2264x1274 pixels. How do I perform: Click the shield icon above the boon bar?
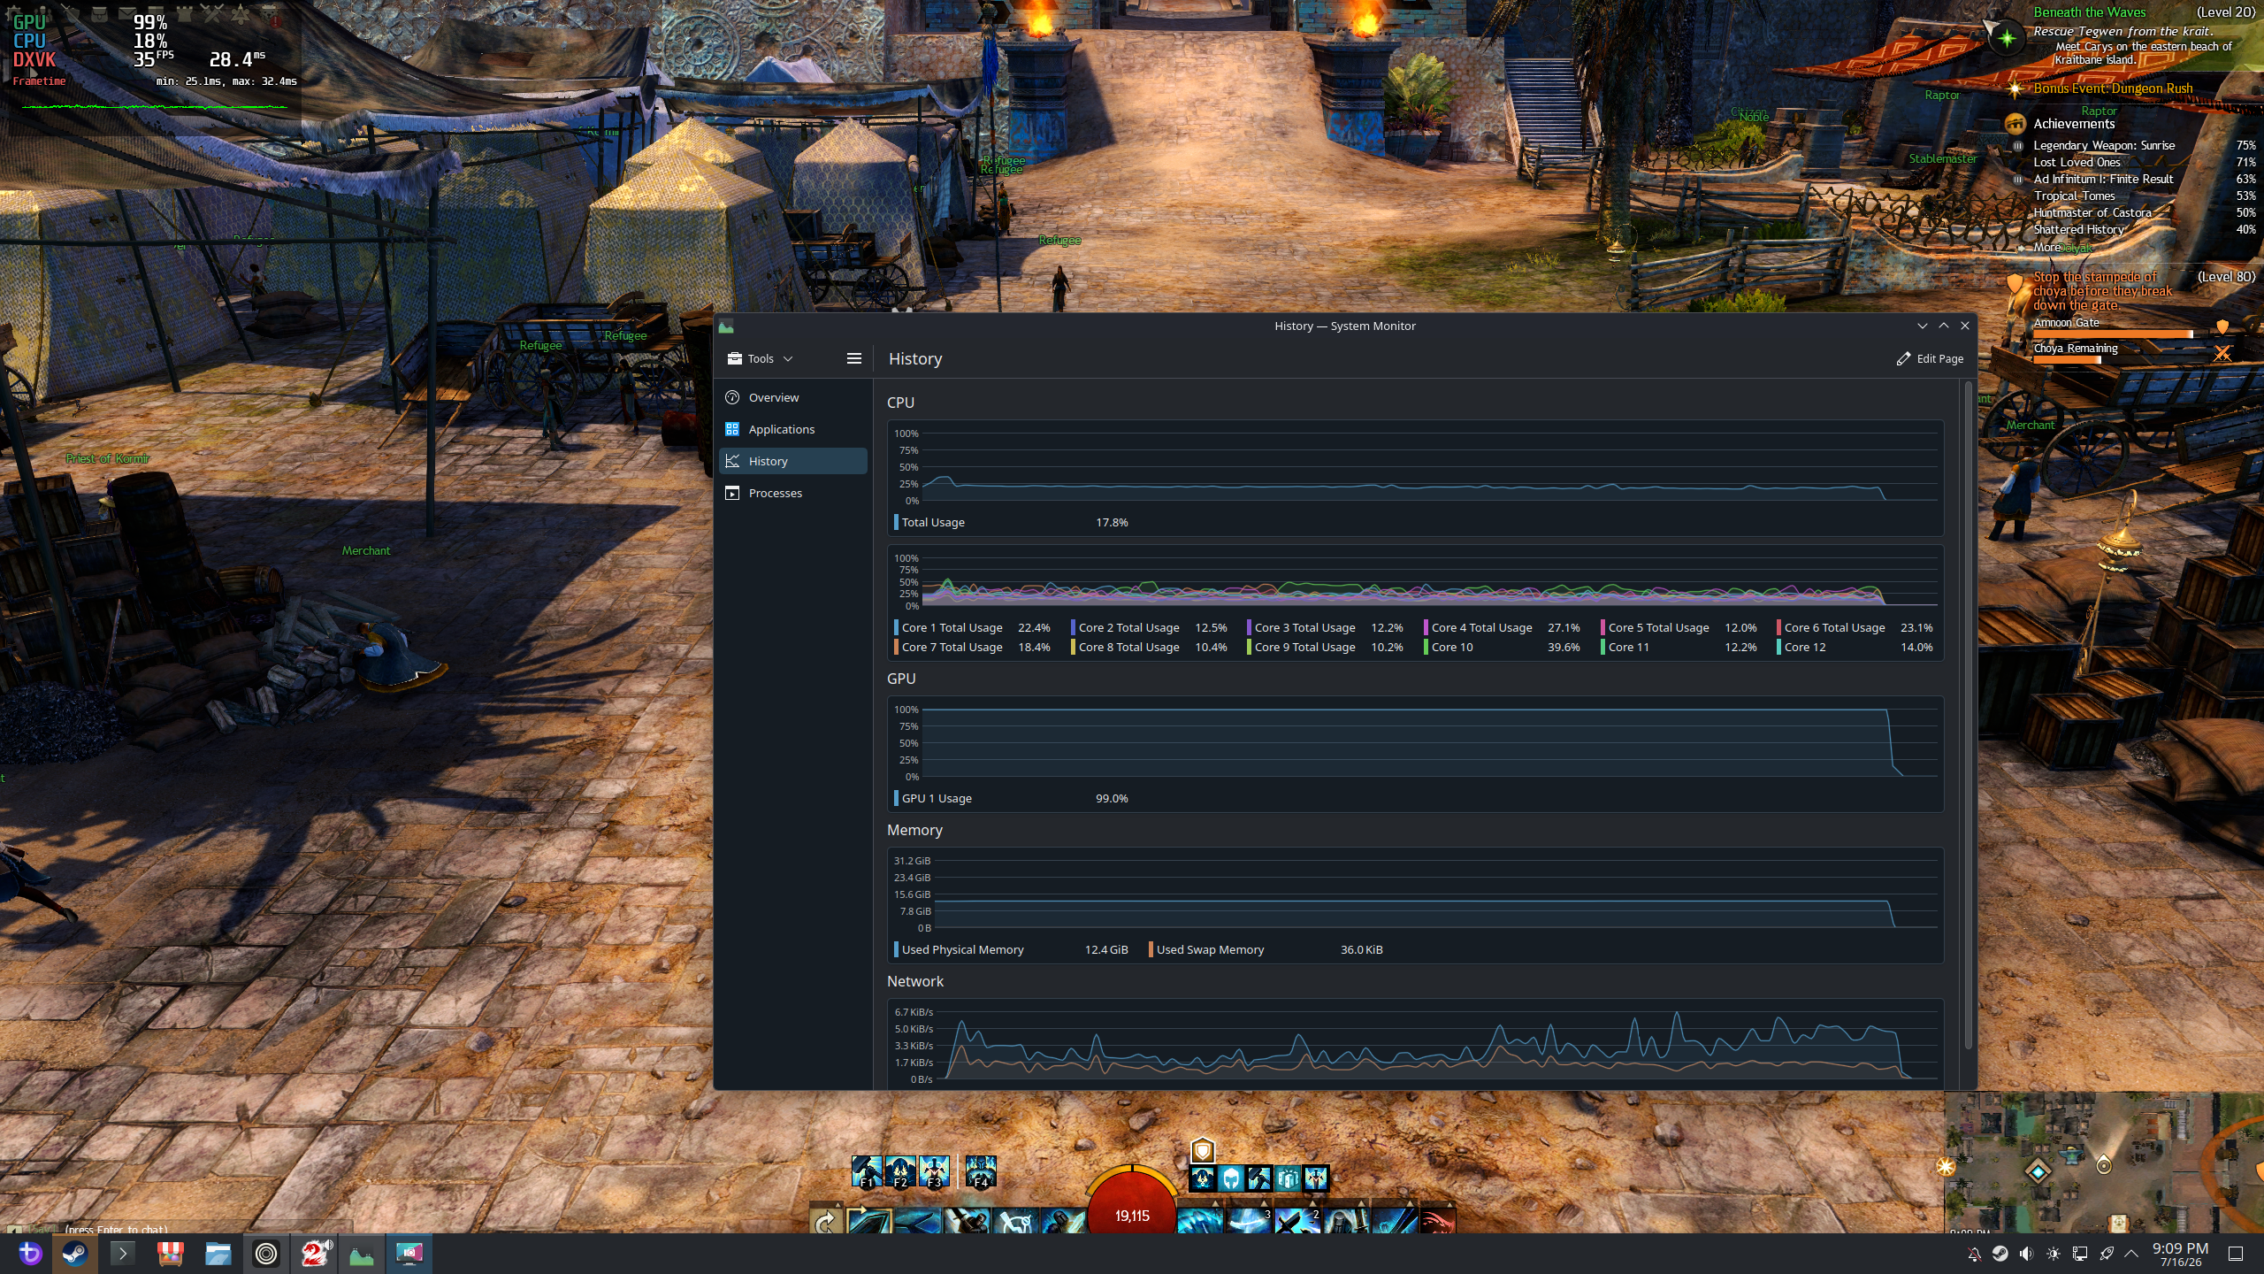pyautogui.click(x=1203, y=1150)
